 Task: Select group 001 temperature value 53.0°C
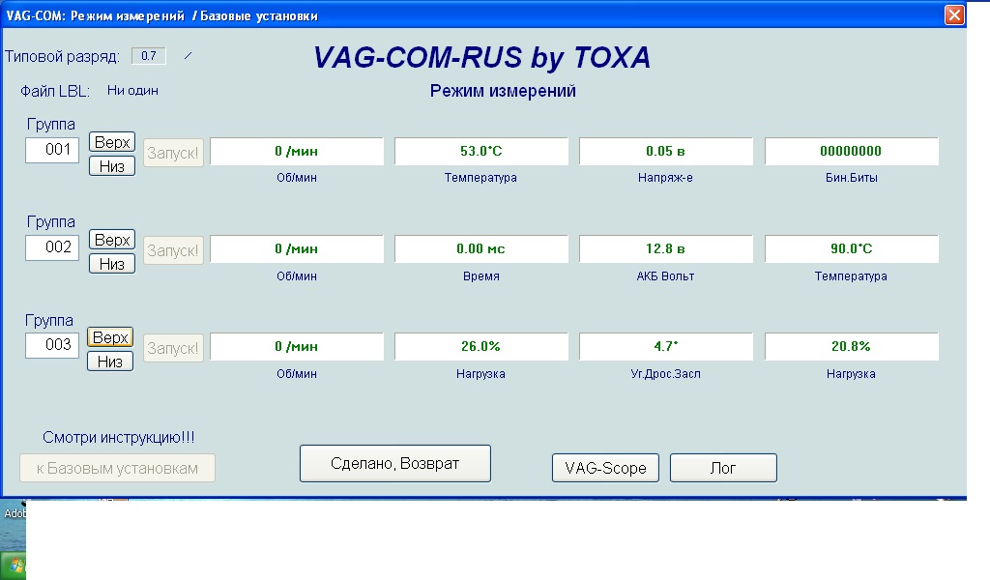pos(481,151)
